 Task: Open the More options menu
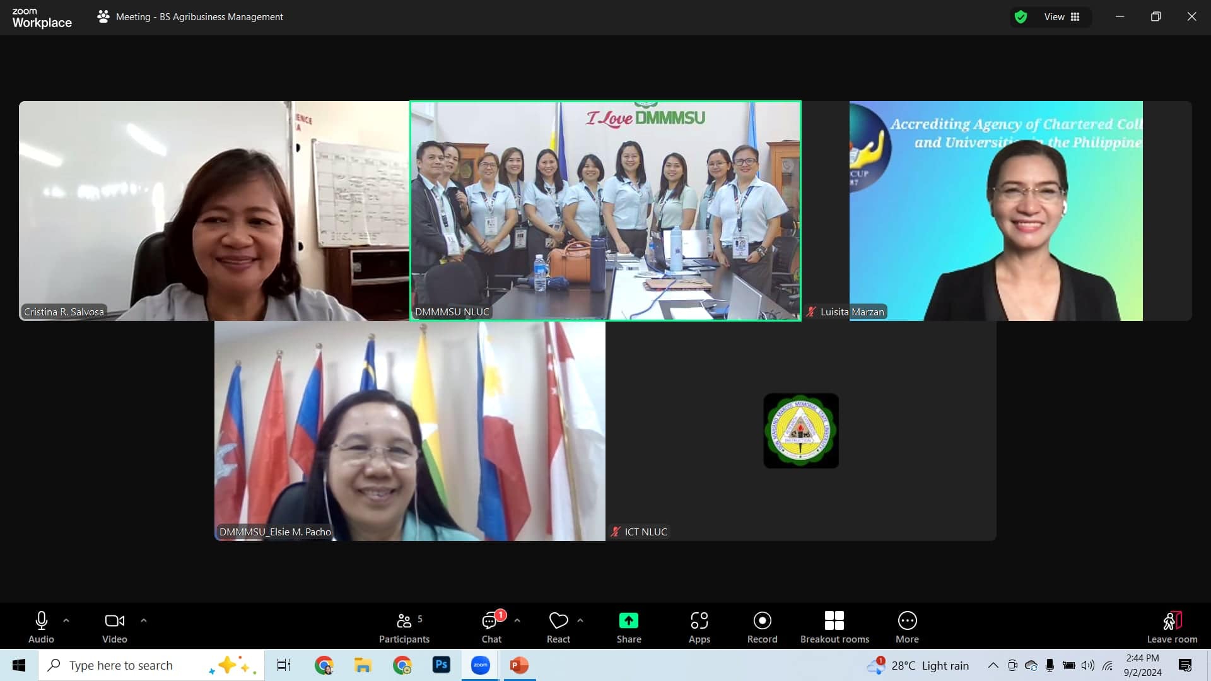point(907,627)
